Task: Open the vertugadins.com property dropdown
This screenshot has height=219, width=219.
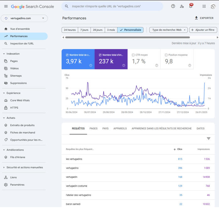Action: coord(24,18)
